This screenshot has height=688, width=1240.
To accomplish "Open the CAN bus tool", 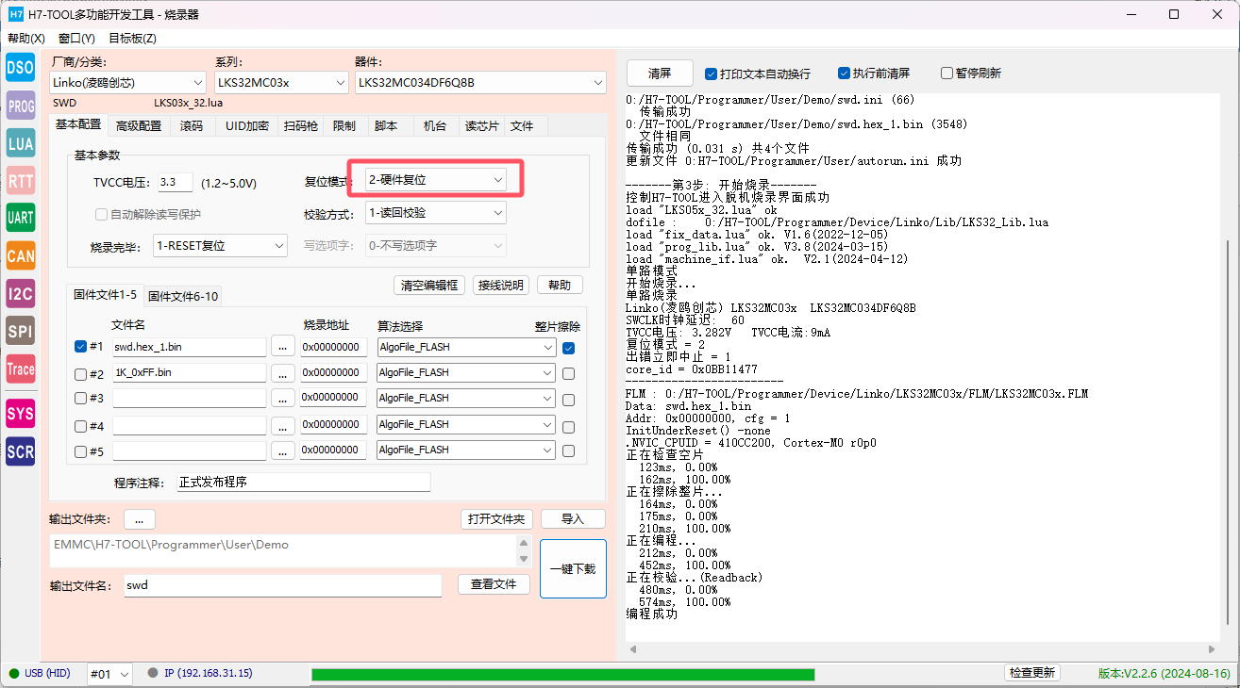I will 21,255.
